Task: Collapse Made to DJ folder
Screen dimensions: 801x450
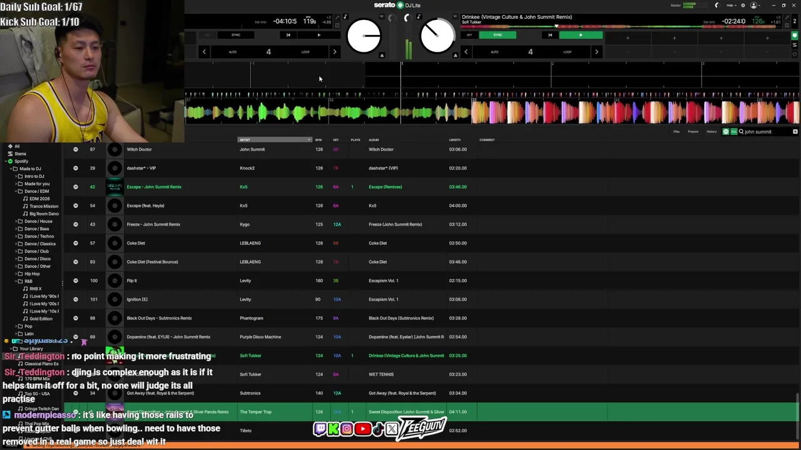Action: 10,169
